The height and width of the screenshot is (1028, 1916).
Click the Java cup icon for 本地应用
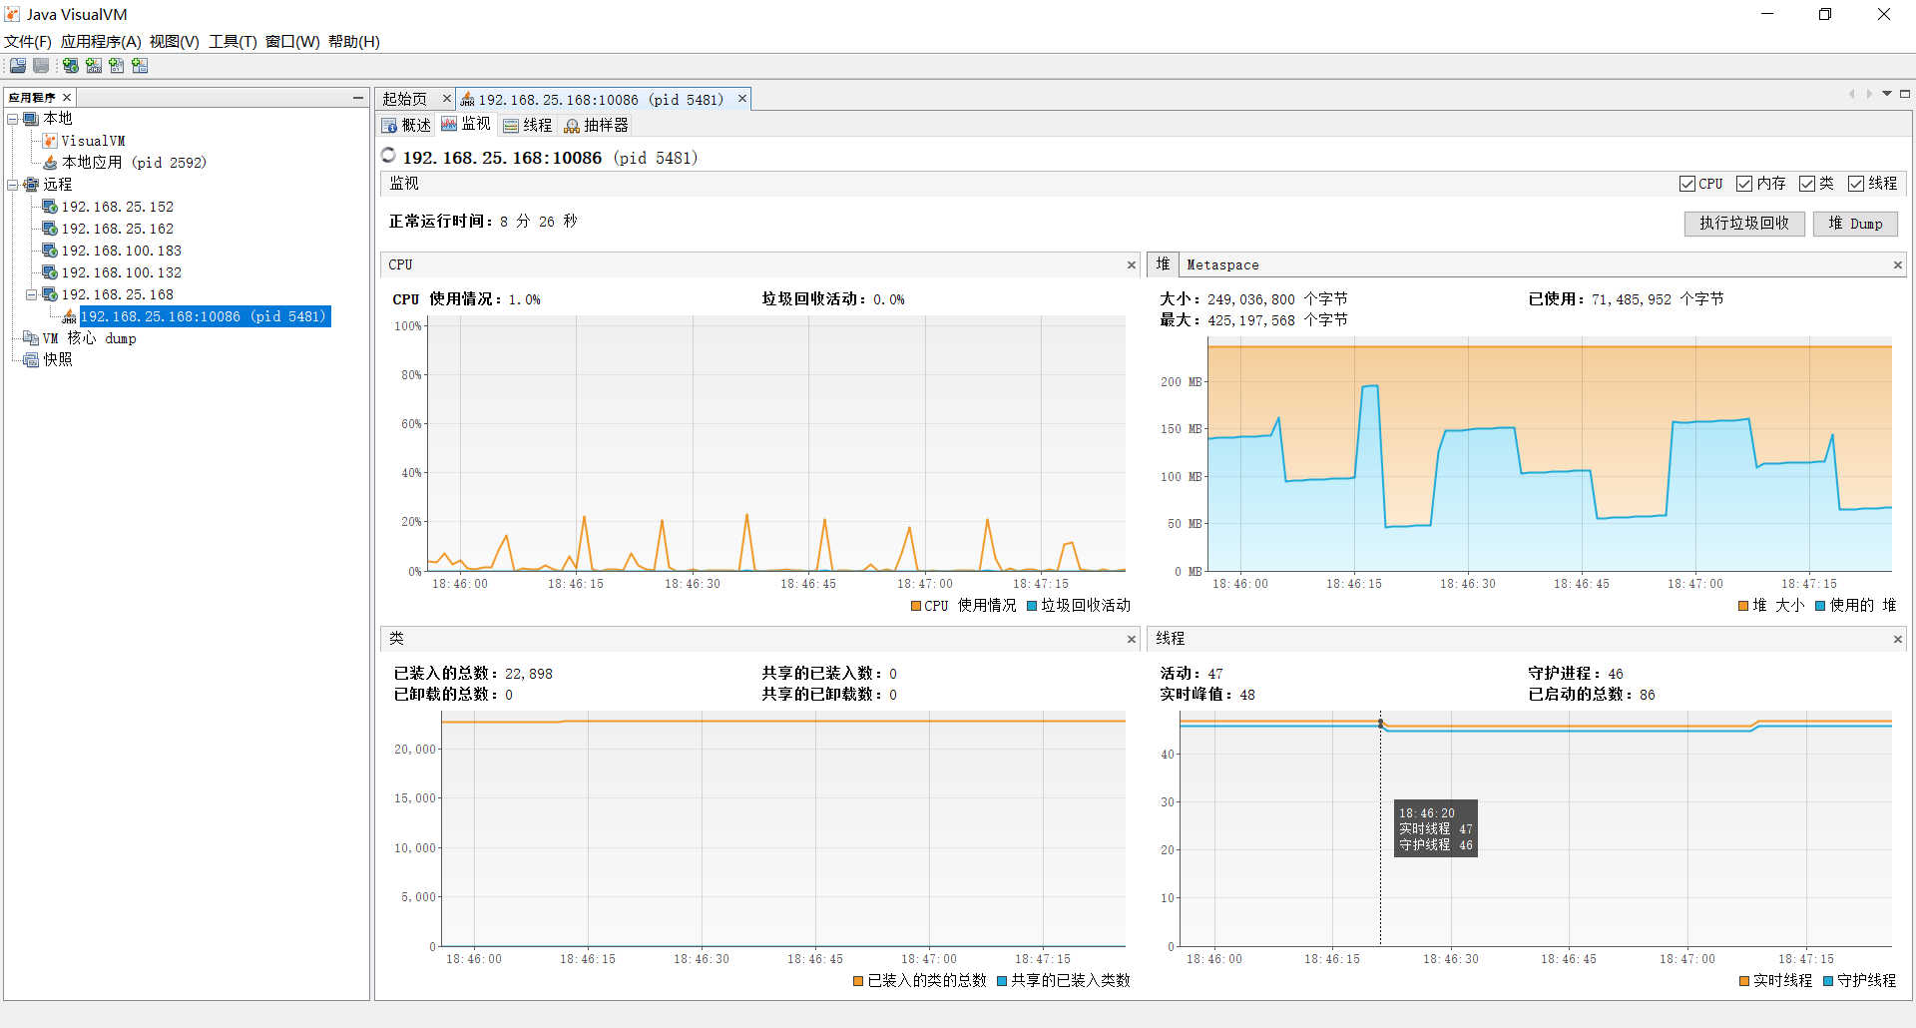pos(50,163)
